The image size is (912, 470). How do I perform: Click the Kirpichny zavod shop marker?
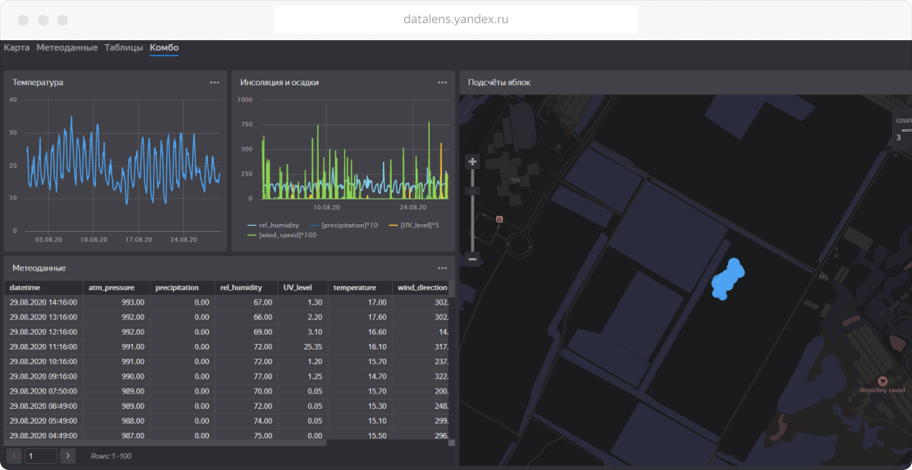[883, 380]
